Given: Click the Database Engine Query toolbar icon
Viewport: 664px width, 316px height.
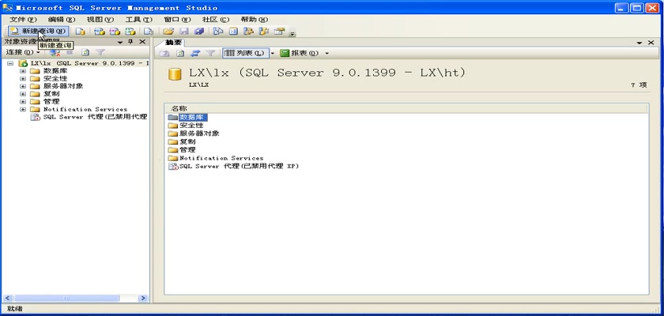Looking at the screenshot, I should [x=81, y=32].
